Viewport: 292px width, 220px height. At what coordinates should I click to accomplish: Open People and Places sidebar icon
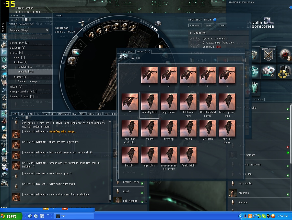(4, 44)
